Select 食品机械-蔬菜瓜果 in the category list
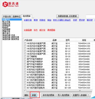Viewport: 95px width, 99px height. (11, 37)
